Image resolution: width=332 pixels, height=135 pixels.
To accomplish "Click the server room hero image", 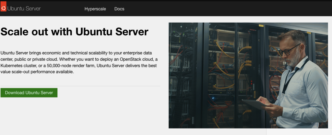I will pos(248,75).
